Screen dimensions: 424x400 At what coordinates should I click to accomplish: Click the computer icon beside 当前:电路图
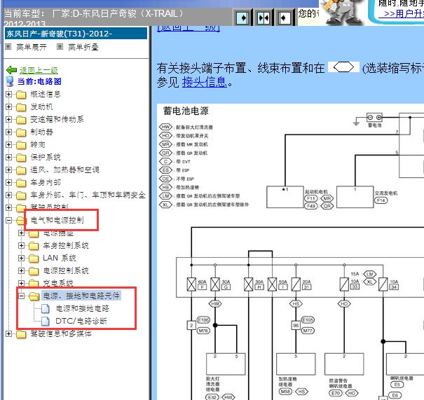(x=10, y=81)
